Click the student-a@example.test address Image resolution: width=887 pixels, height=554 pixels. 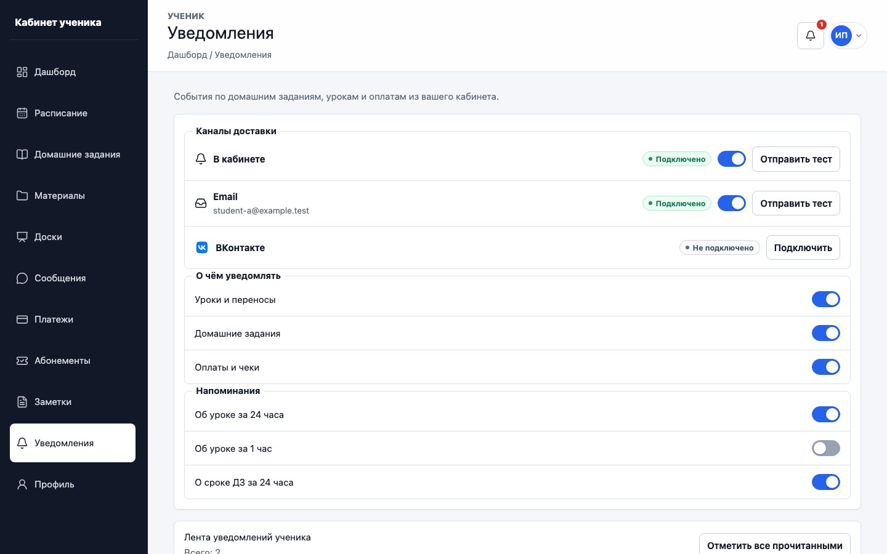coord(261,211)
